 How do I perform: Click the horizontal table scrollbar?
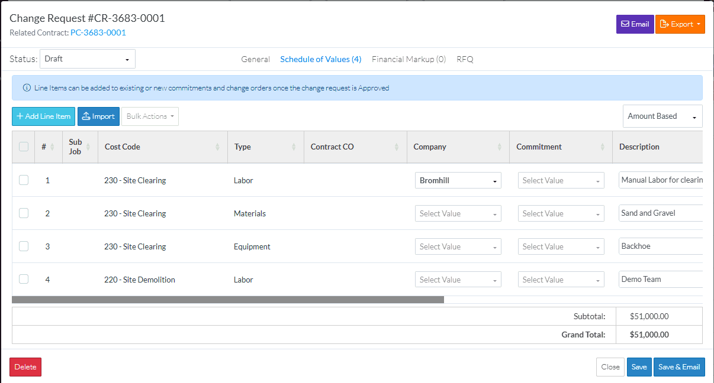[227, 300]
